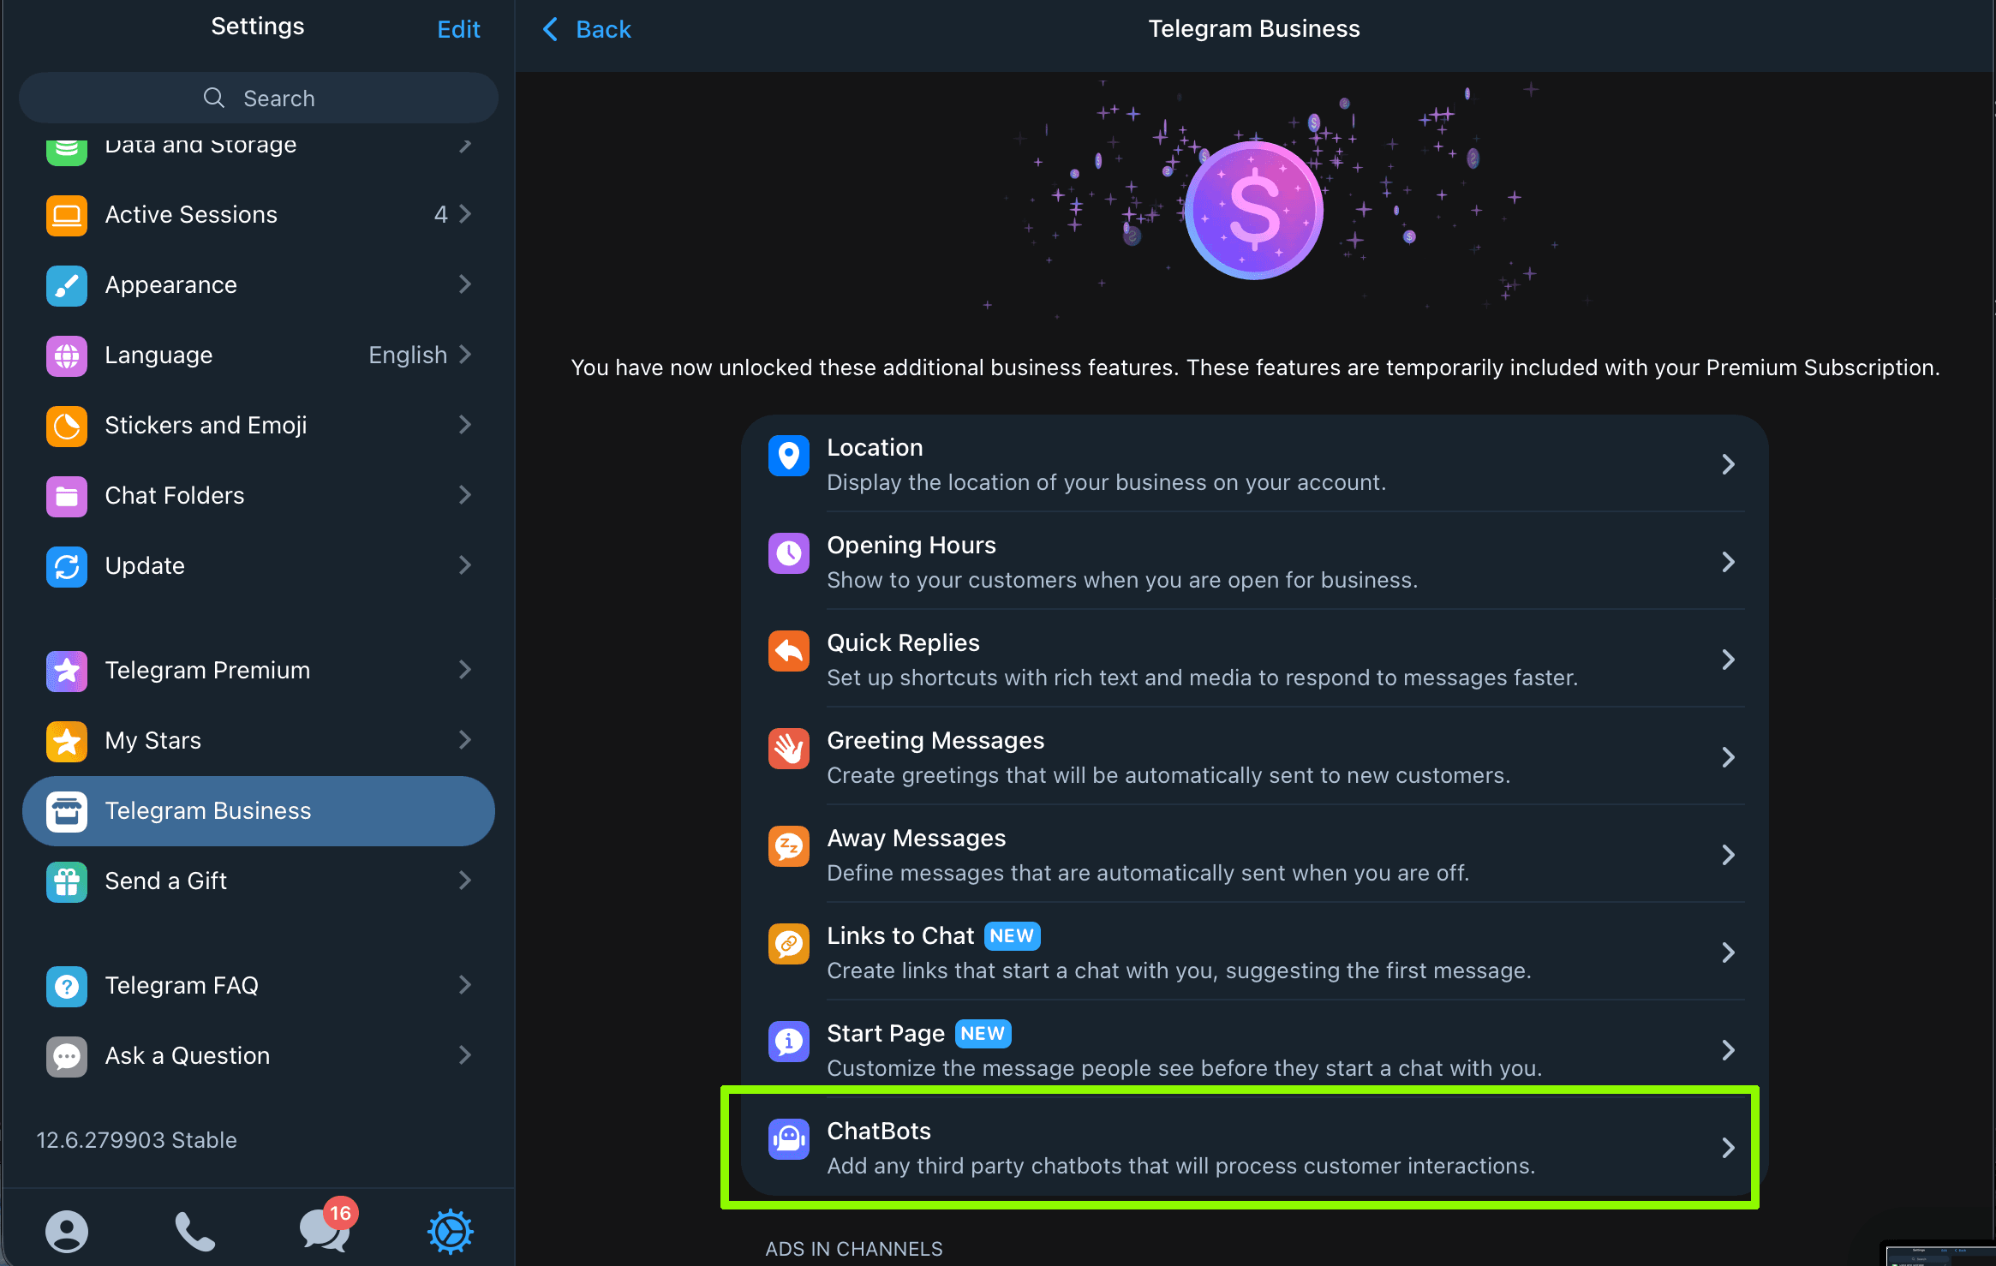Screen dimensions: 1996x1266
Task: Expand the Language English chevron
Action: (x=465, y=355)
